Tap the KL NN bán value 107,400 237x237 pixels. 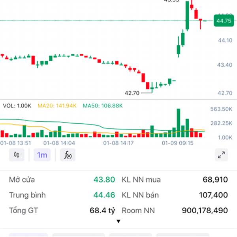click(x=213, y=195)
